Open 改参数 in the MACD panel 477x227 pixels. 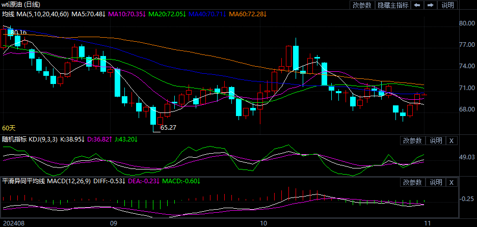click(412, 182)
